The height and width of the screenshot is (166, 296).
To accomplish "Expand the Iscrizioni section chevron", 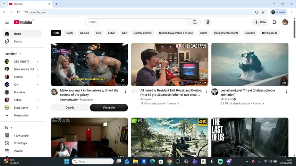I will point(20,54).
